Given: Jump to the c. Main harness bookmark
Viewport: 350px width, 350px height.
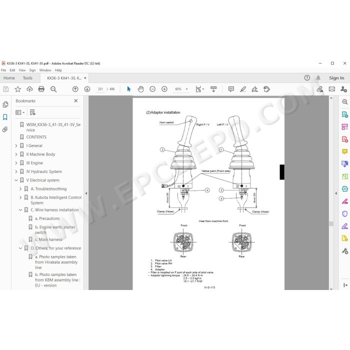Looking at the screenshot, I should [x=48, y=239].
